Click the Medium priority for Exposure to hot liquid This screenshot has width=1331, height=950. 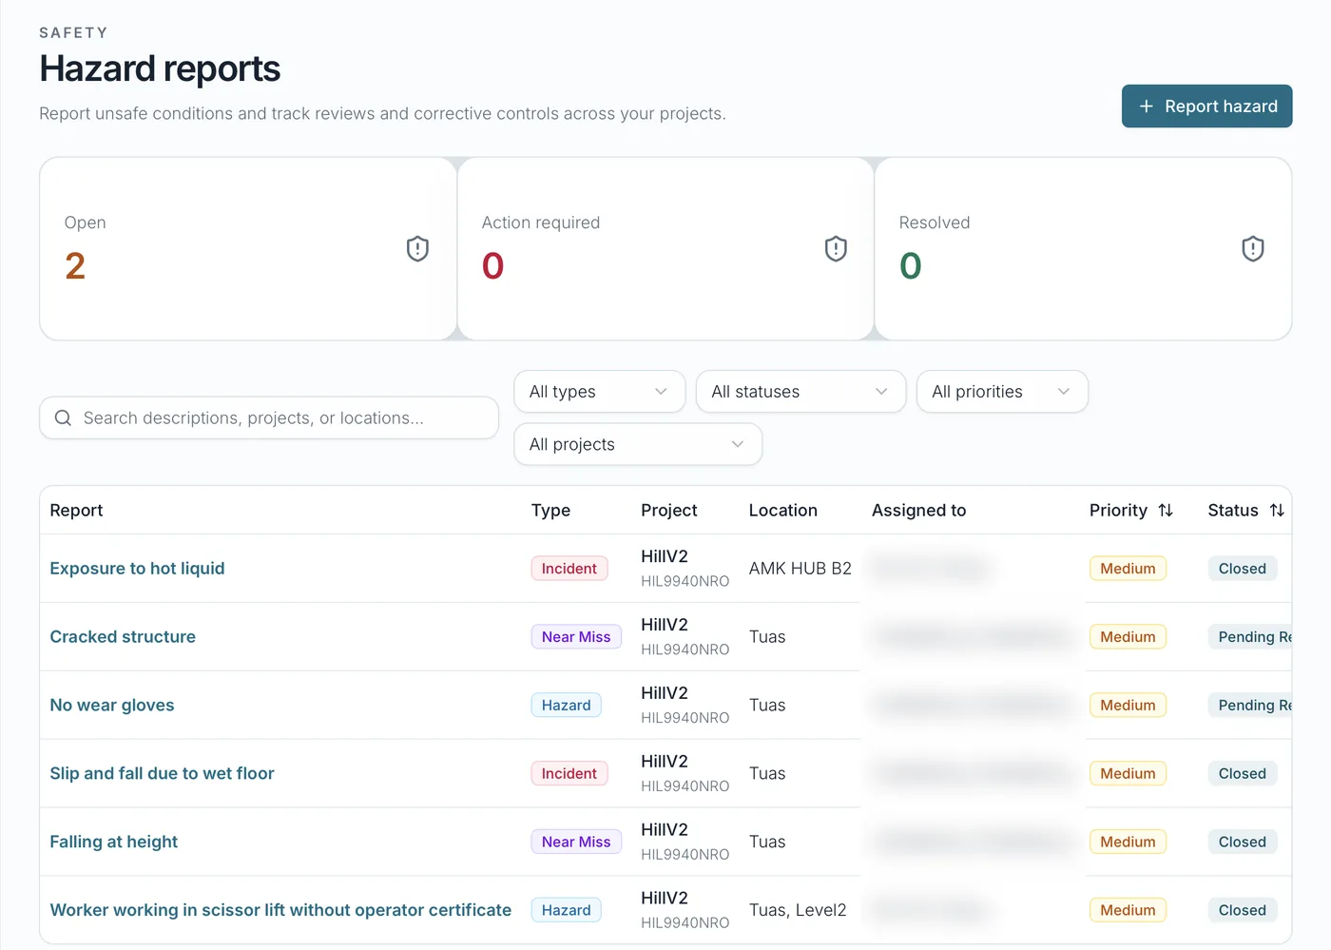pyautogui.click(x=1128, y=569)
